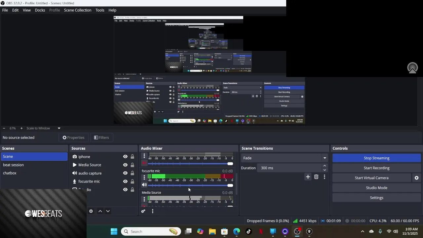Open the Tools menu
The image size is (423, 238).
(100, 10)
